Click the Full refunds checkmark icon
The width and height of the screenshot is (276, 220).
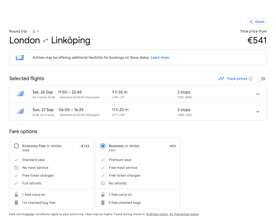click(x=16, y=183)
